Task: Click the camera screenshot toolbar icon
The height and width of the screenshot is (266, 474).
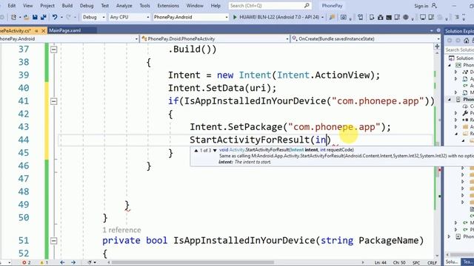Action: click(x=344, y=17)
